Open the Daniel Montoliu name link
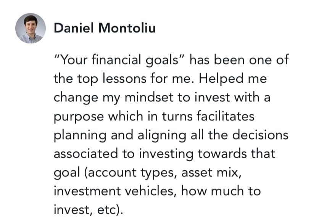The image size is (316, 223). pos(105,28)
